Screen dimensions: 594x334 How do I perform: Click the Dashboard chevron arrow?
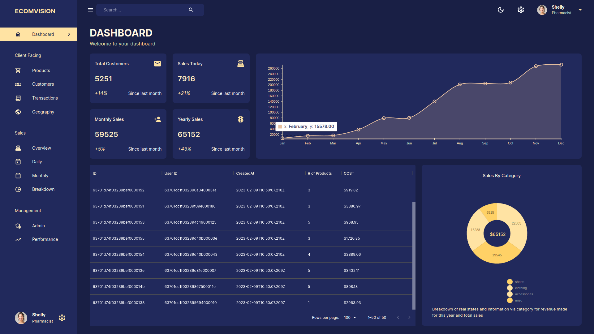69,34
